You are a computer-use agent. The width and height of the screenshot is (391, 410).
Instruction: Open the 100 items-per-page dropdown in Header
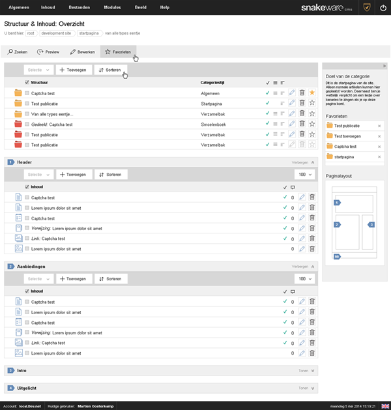303,175
